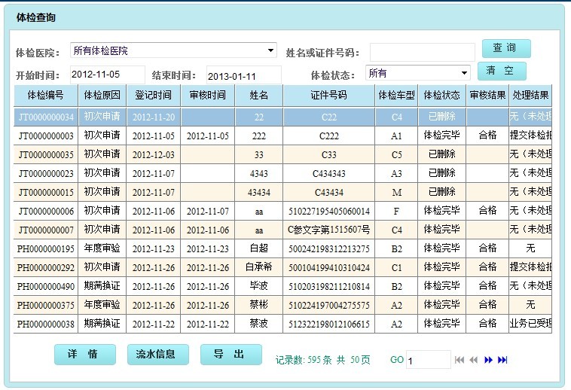
Task: Select row JT0000000023
Action: point(282,173)
